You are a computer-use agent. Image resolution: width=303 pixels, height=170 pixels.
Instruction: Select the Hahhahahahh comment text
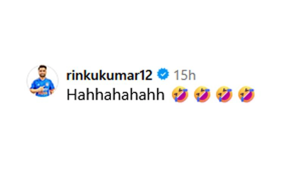(116, 95)
